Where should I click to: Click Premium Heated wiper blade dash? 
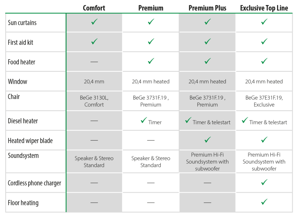pyautogui.click(x=151, y=140)
